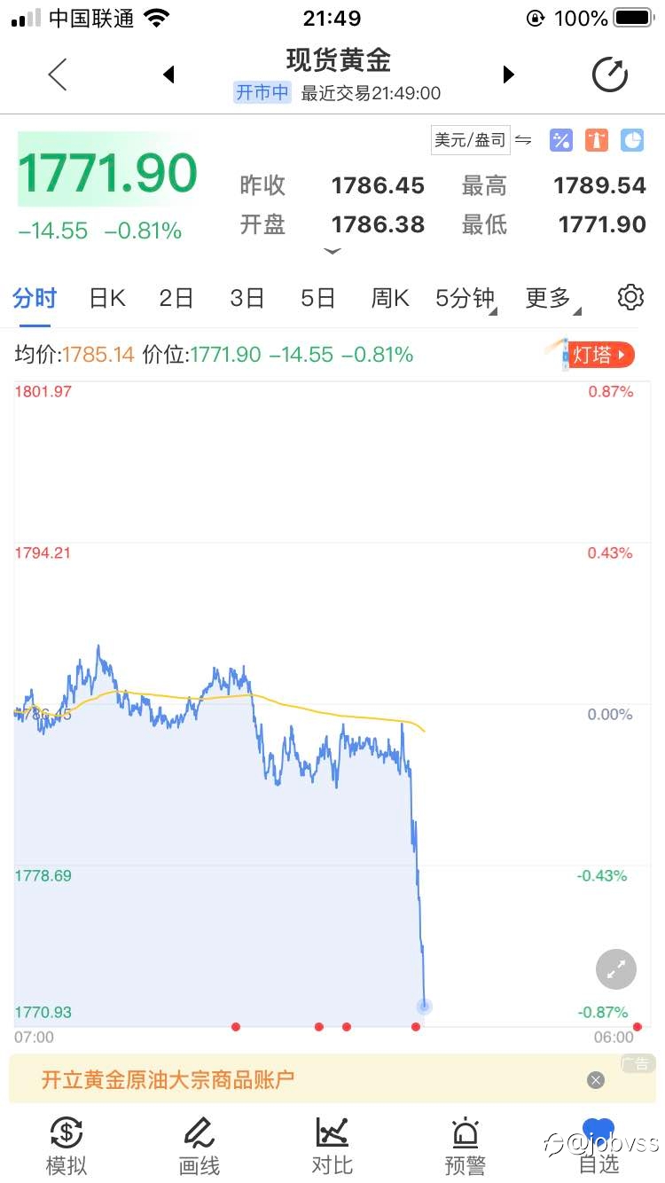The width and height of the screenshot is (665, 1183).
Task: Switch the 美元/盎司 unit toggle
Action: point(481,140)
